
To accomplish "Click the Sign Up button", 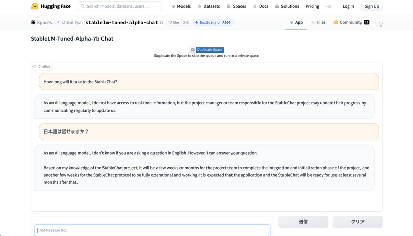I will tap(372, 6).
